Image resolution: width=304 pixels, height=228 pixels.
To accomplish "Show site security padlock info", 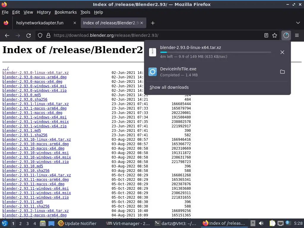I will 48,35.
